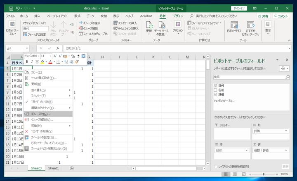The height and width of the screenshot is (181, 297).
Task: Choose PivotTable Options in context menu
Action: [48, 143]
